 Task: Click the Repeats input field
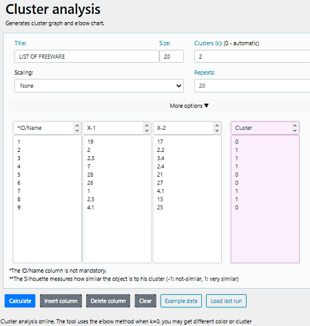coord(252,86)
